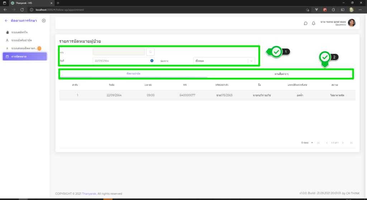
Task: Open the chat bubble icon in header
Action: click(x=305, y=23)
